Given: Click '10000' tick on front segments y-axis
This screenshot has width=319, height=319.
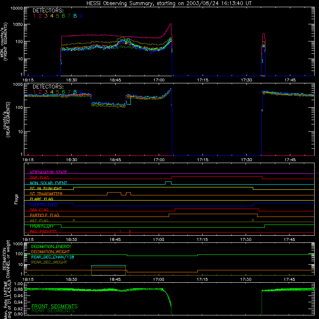Looking at the screenshot, I should click(x=17, y=8).
